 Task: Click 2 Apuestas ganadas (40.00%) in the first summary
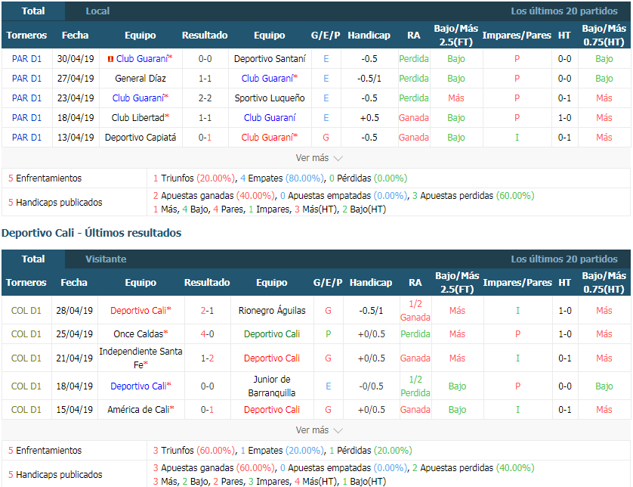[x=214, y=196]
